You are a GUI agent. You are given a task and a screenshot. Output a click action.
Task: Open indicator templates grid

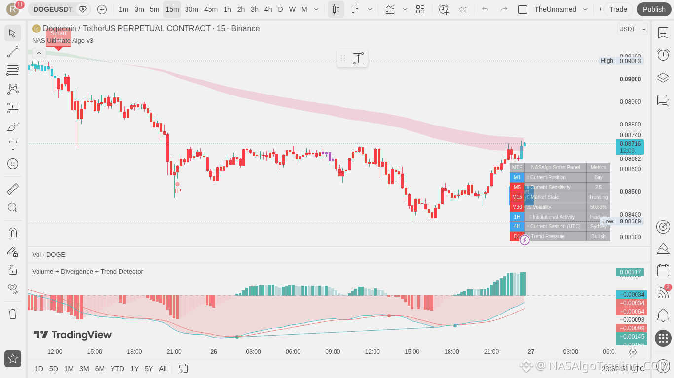tap(420, 9)
